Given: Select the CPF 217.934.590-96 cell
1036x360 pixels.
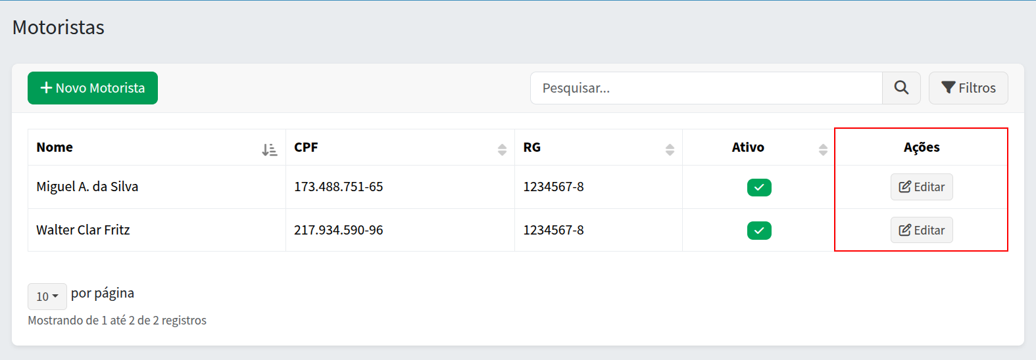Looking at the screenshot, I should (x=338, y=230).
